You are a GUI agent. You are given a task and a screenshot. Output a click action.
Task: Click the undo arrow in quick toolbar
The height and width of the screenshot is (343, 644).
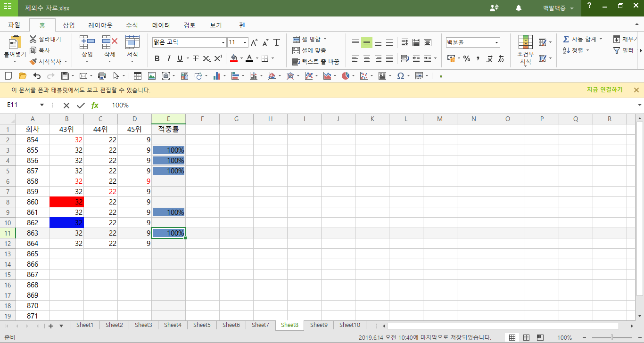click(x=37, y=76)
